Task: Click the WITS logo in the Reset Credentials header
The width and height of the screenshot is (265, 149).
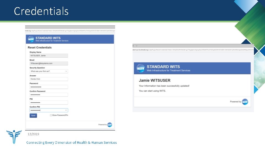Action: (31, 39)
